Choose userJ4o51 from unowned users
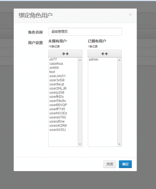 click(63, 76)
